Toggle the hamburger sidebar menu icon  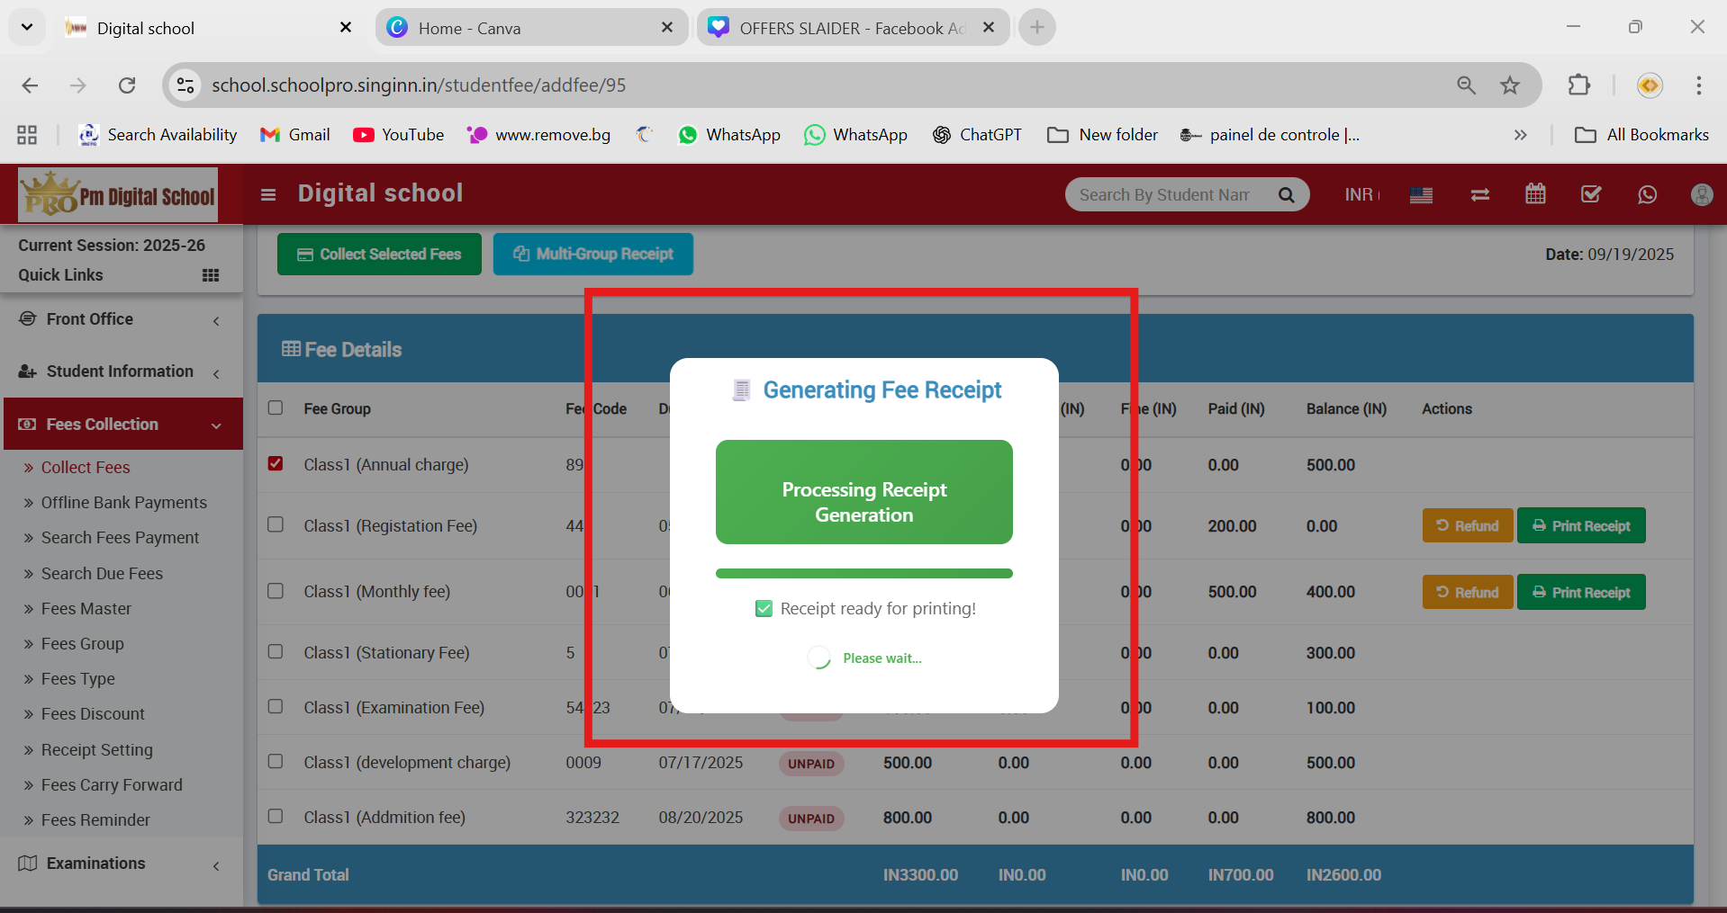pos(268,194)
